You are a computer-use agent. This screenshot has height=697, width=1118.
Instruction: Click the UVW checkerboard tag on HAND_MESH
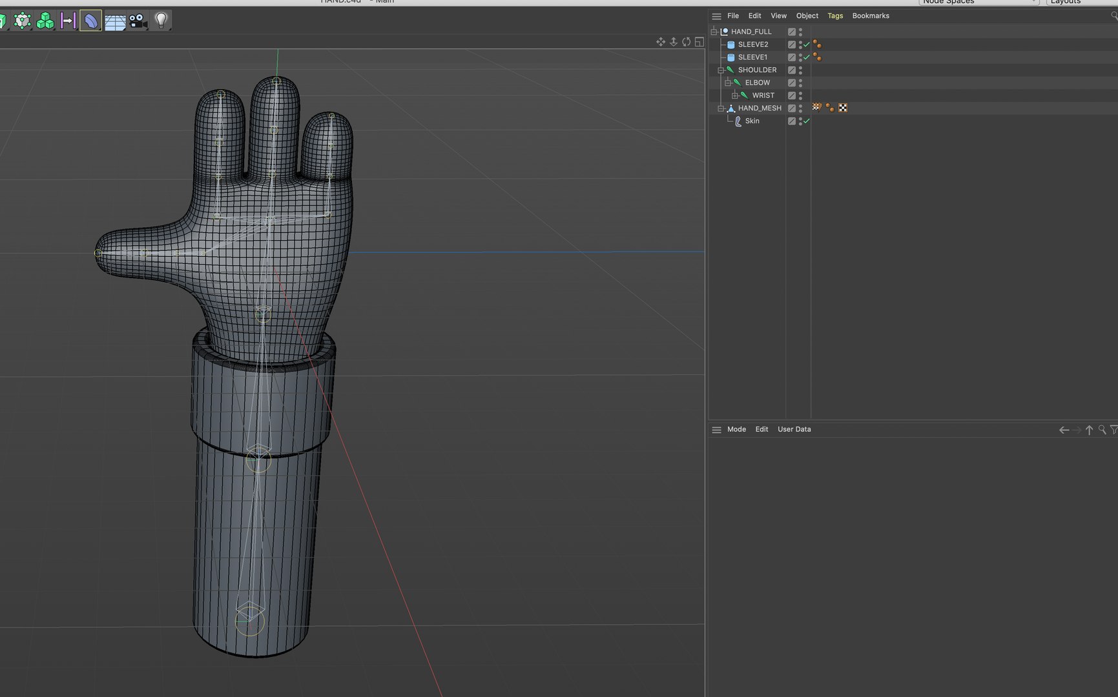[x=843, y=108]
